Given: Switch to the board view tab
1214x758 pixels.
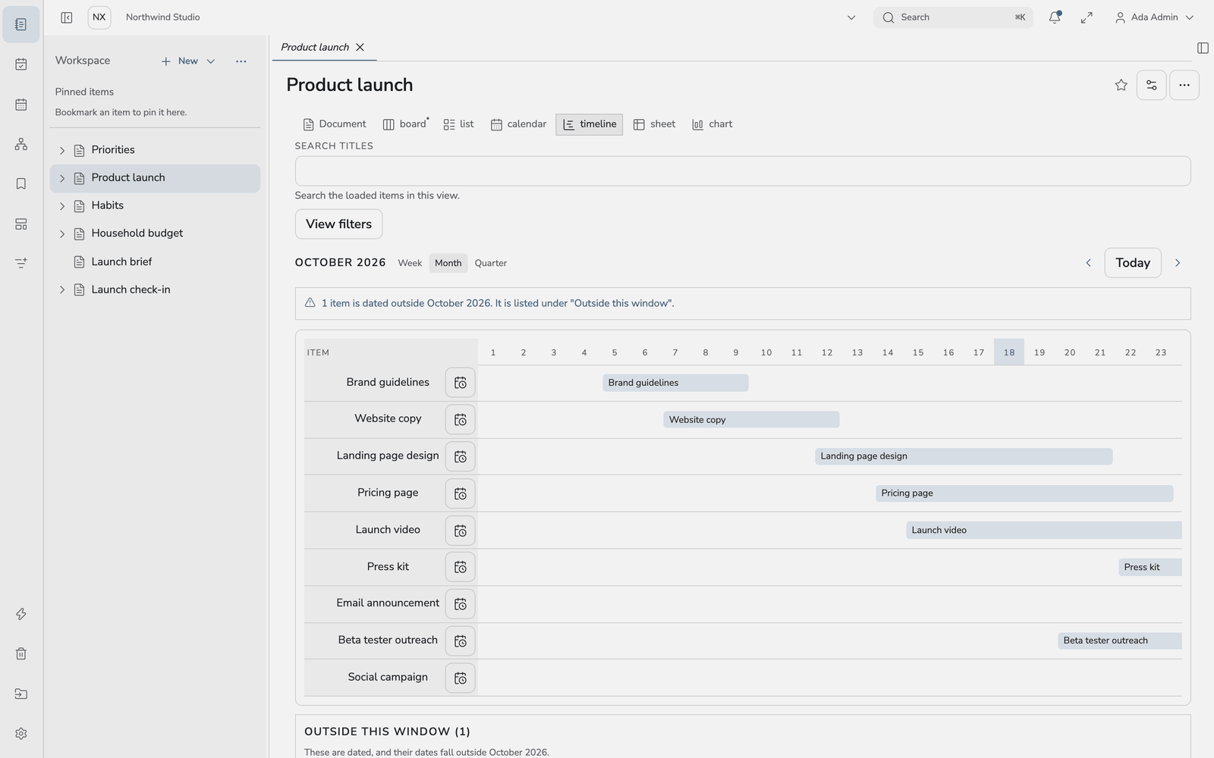Looking at the screenshot, I should [405, 124].
